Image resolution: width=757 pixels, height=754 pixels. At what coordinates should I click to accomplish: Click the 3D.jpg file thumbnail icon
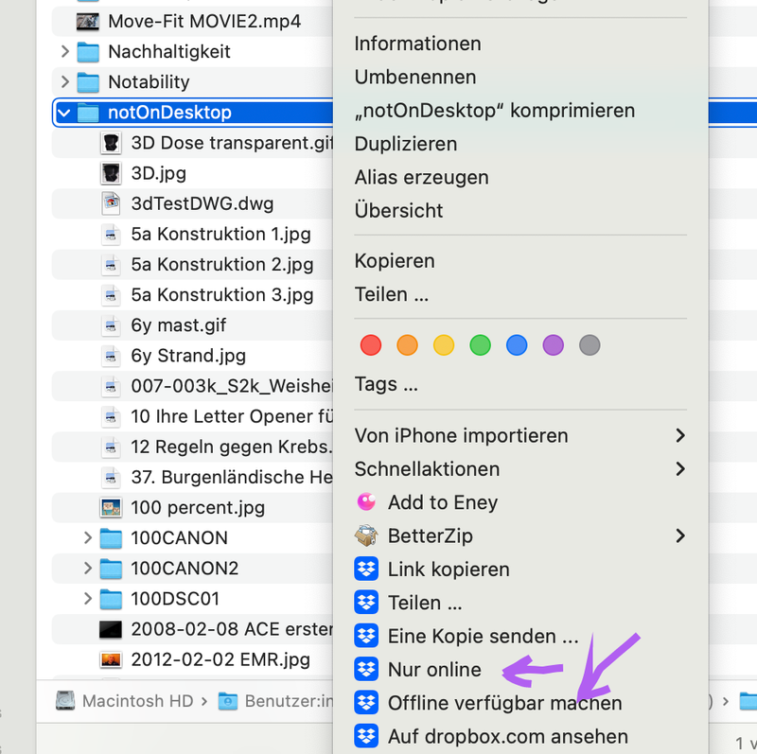111,173
